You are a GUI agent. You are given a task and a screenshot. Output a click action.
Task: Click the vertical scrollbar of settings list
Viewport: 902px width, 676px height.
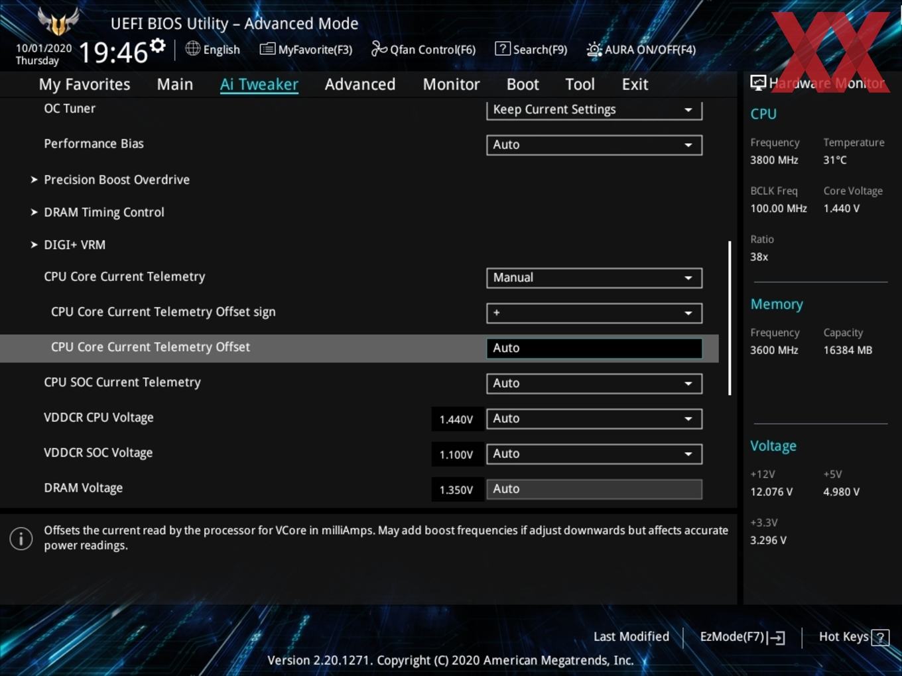click(730, 318)
